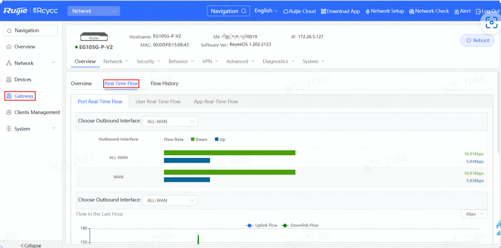Open first Choose Outbound Interface ALL-WAN dropdown
The width and height of the screenshot is (501, 248).
tap(170, 122)
